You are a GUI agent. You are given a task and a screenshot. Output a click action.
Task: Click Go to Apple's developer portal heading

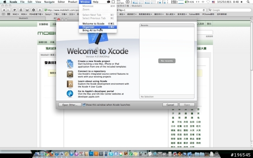(96, 91)
